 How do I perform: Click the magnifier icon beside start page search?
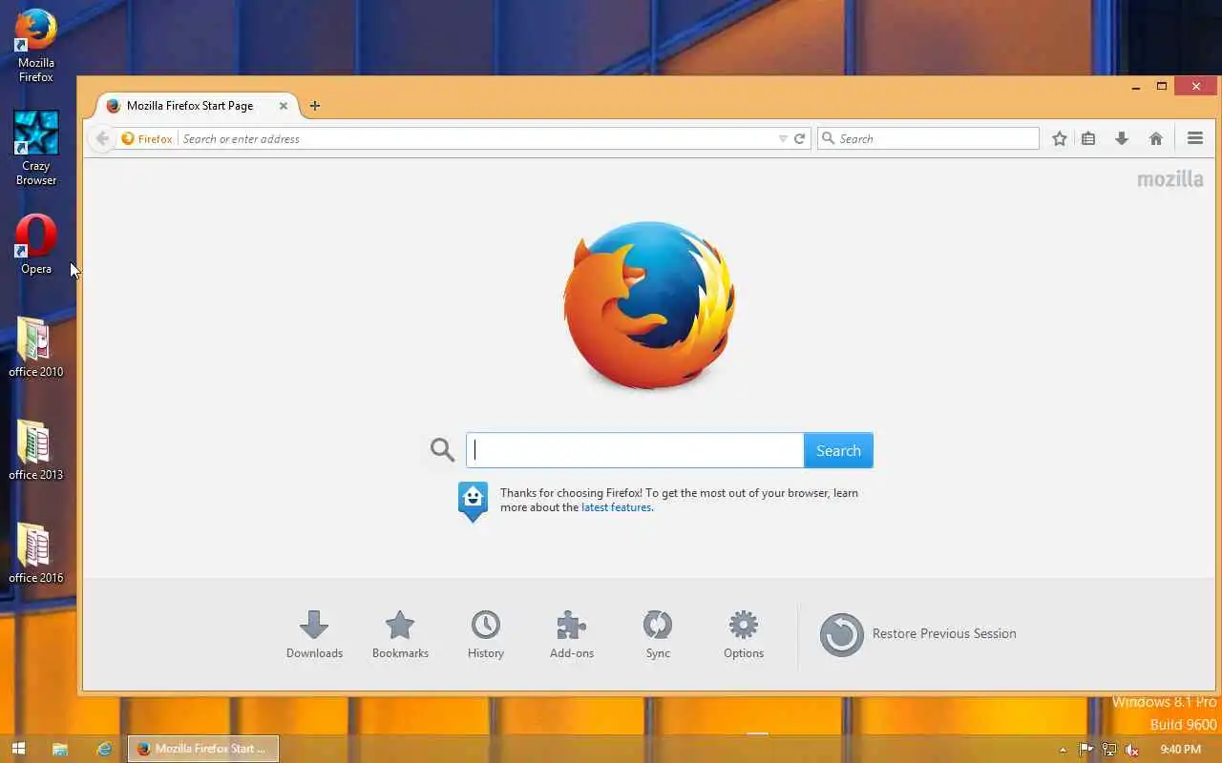tap(442, 450)
